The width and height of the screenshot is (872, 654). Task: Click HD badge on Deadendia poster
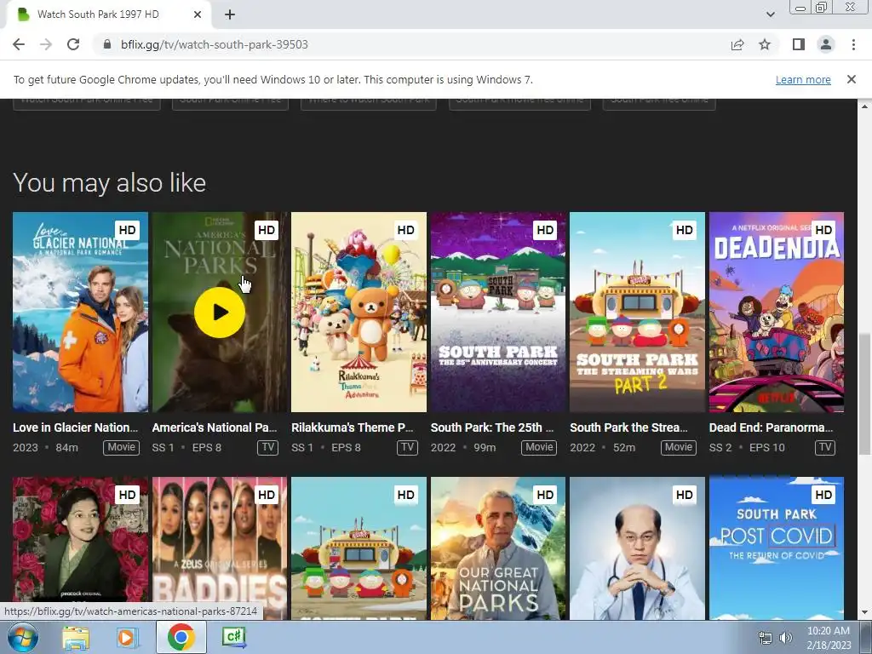point(823,230)
